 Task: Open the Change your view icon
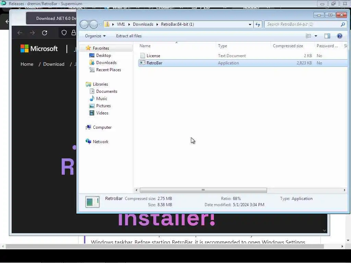click(308, 36)
